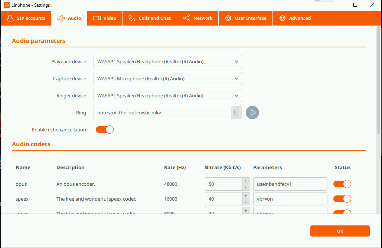
Task: Click the SIP accounts person icon
Action: click(10, 18)
